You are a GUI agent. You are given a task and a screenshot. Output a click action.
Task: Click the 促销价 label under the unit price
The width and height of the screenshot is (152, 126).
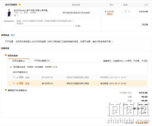(x=110, y=14)
